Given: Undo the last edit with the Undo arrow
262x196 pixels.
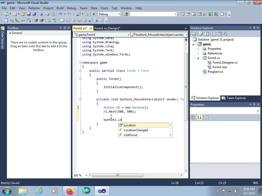Looking at the screenshot, I should click(60, 14).
